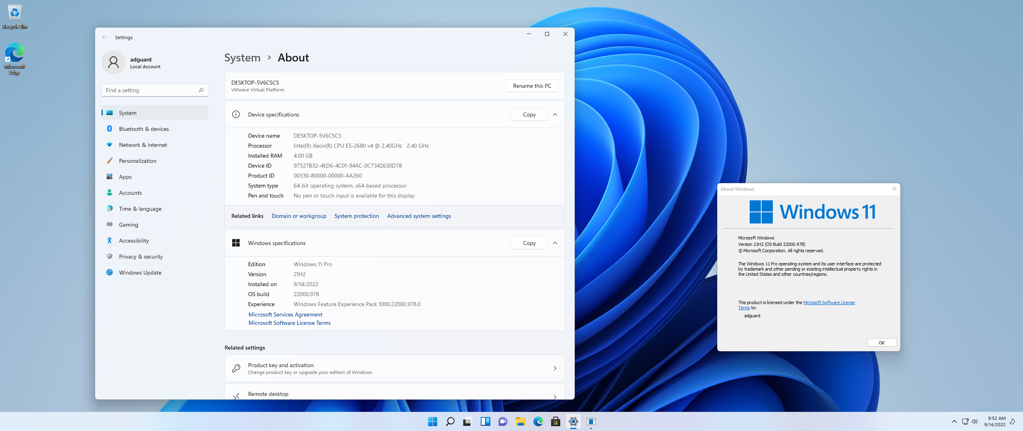Open the taskbar clock and date
This screenshot has width=1023, height=431.
click(x=995, y=421)
